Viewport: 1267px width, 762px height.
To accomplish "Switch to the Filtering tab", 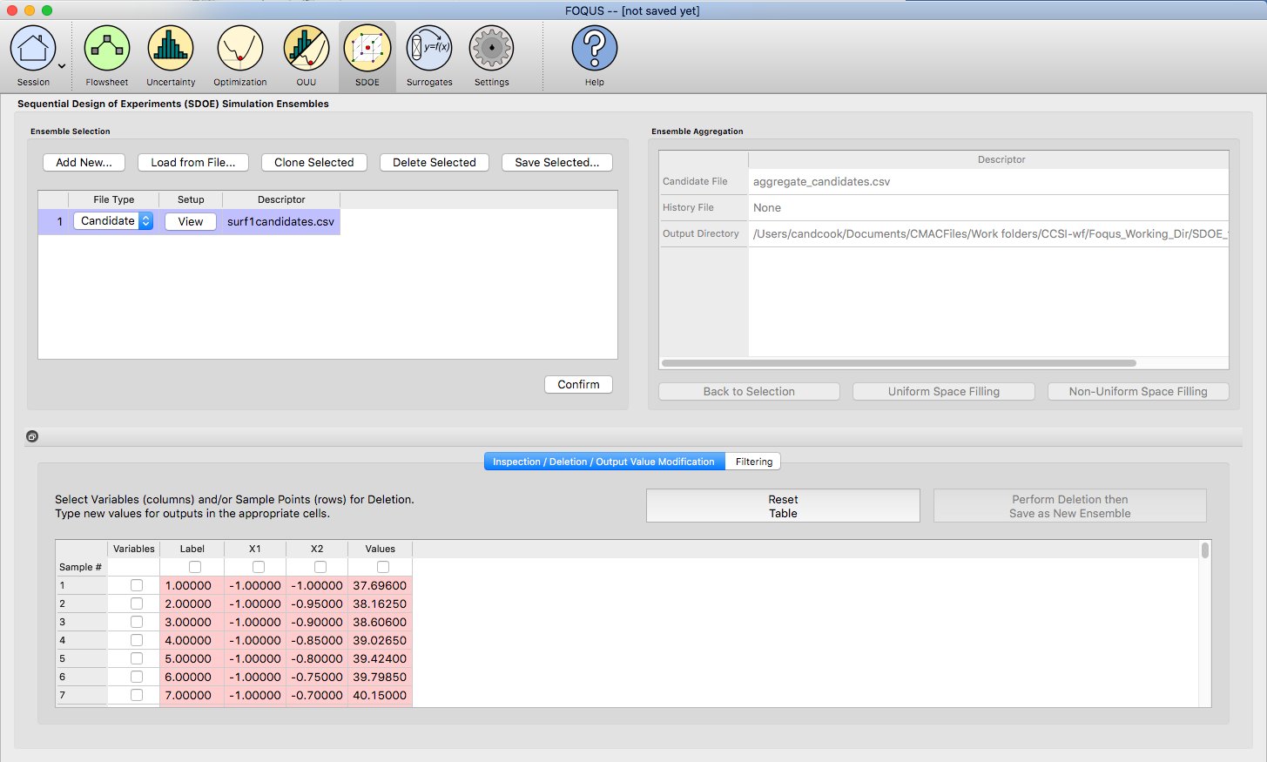I will point(753,462).
